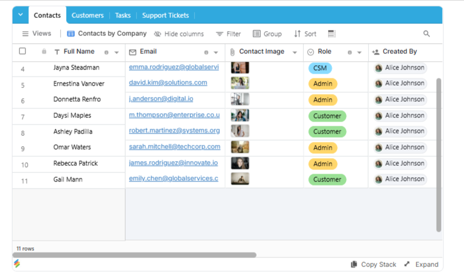
Task: Click the Email column info icon
Action: (x=206, y=53)
